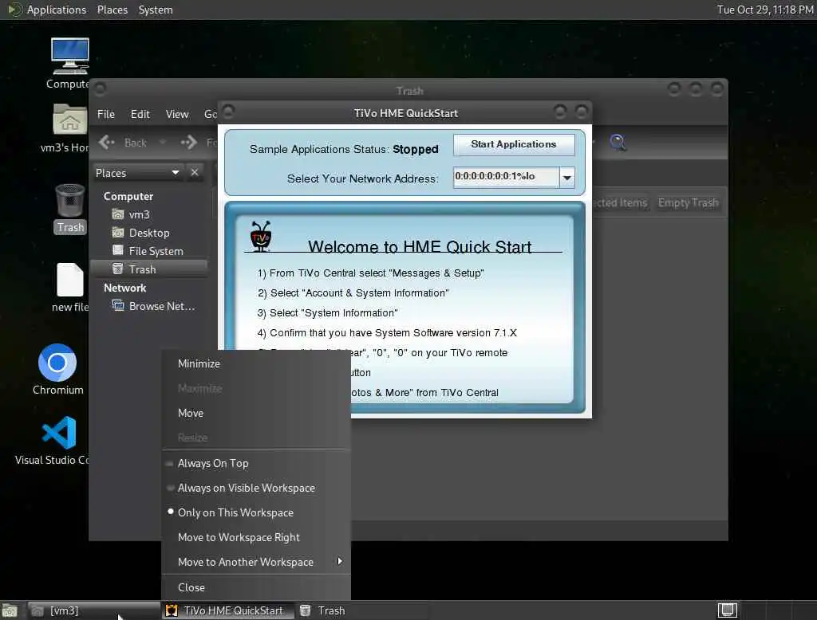Expand Move to Another Workspace submenu arrow

point(340,561)
